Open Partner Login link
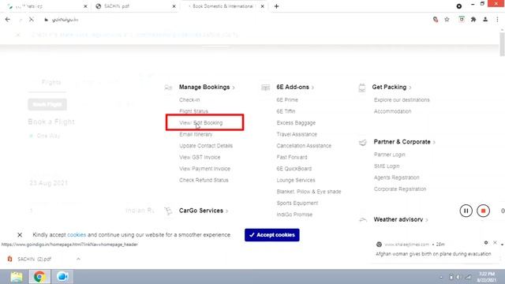This screenshot has height=284, width=505. (x=389, y=155)
